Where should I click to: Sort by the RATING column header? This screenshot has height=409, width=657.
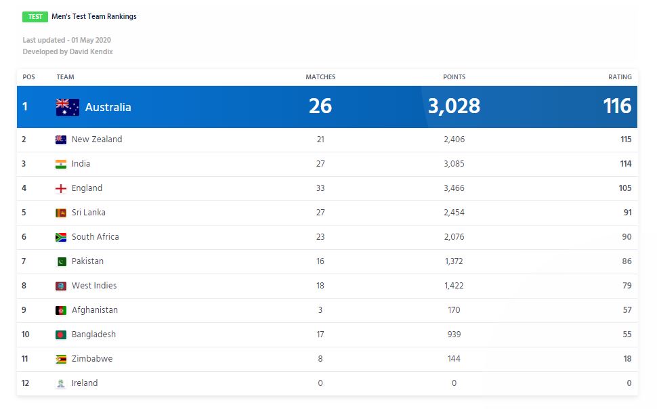(620, 77)
